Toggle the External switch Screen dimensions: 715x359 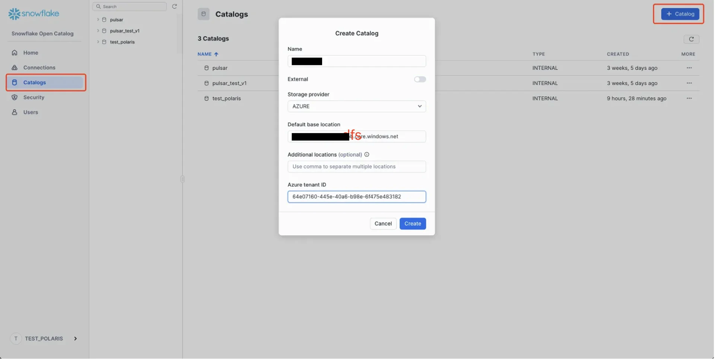[420, 79]
